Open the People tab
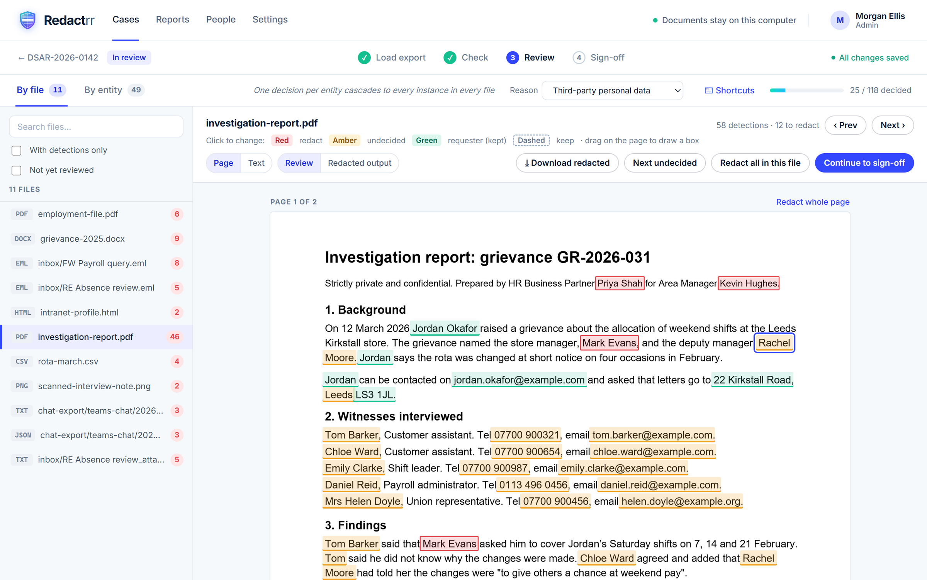 (x=221, y=20)
